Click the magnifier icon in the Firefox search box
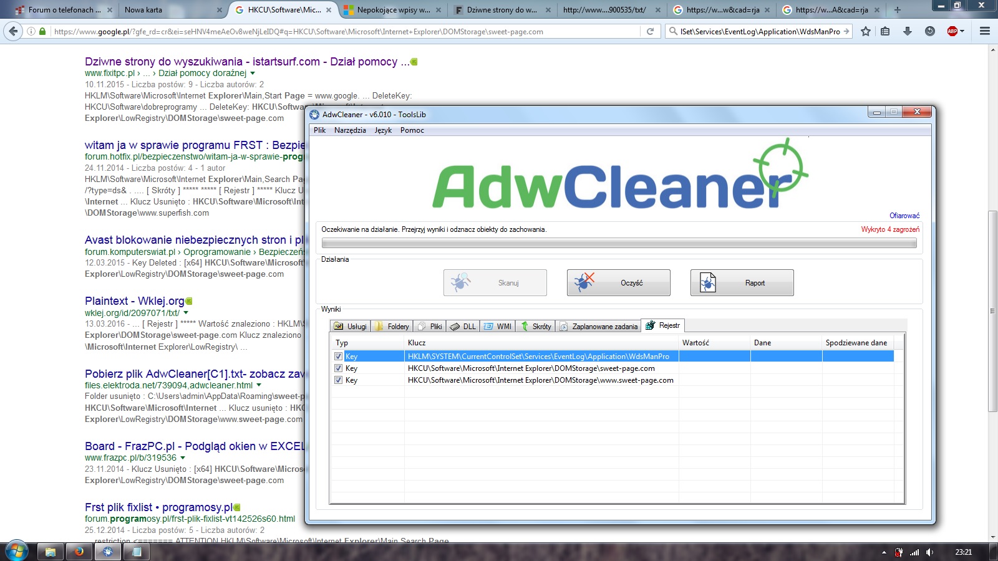 673,31
